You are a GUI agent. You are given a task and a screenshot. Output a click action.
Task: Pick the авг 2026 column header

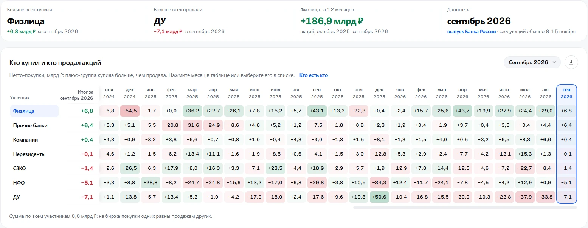coord(546,93)
